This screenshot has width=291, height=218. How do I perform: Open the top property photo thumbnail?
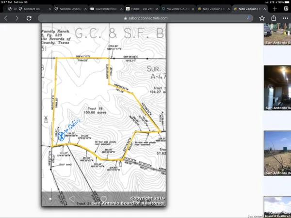pyautogui.click(x=277, y=34)
